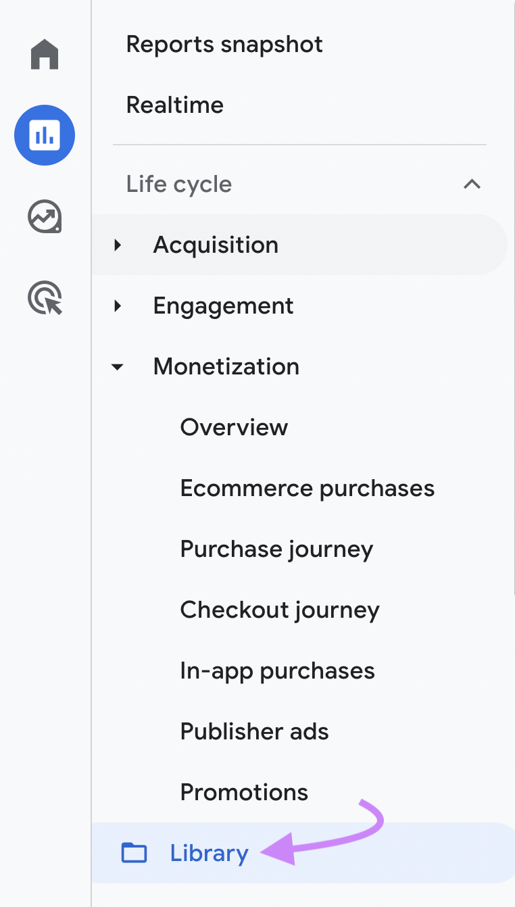Open the Publisher ads report
Viewport: 515px width, 907px height.
pos(254,731)
